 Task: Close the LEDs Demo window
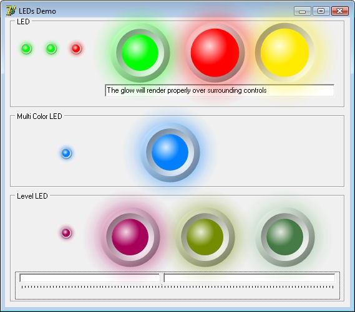pyautogui.click(x=339, y=11)
